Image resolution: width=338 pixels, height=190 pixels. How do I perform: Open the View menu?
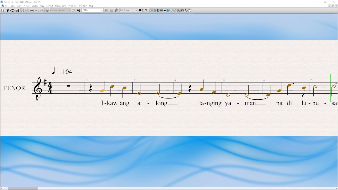[x=19, y=6]
